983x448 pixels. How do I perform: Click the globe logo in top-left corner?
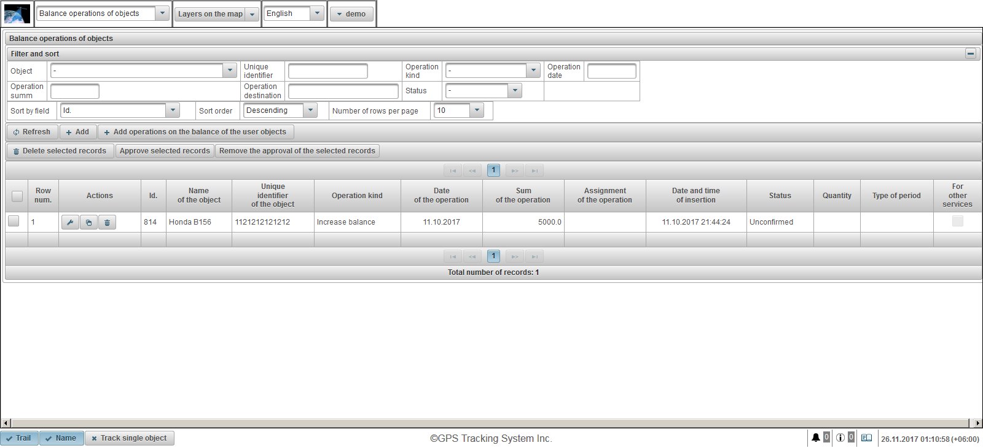pos(17,14)
